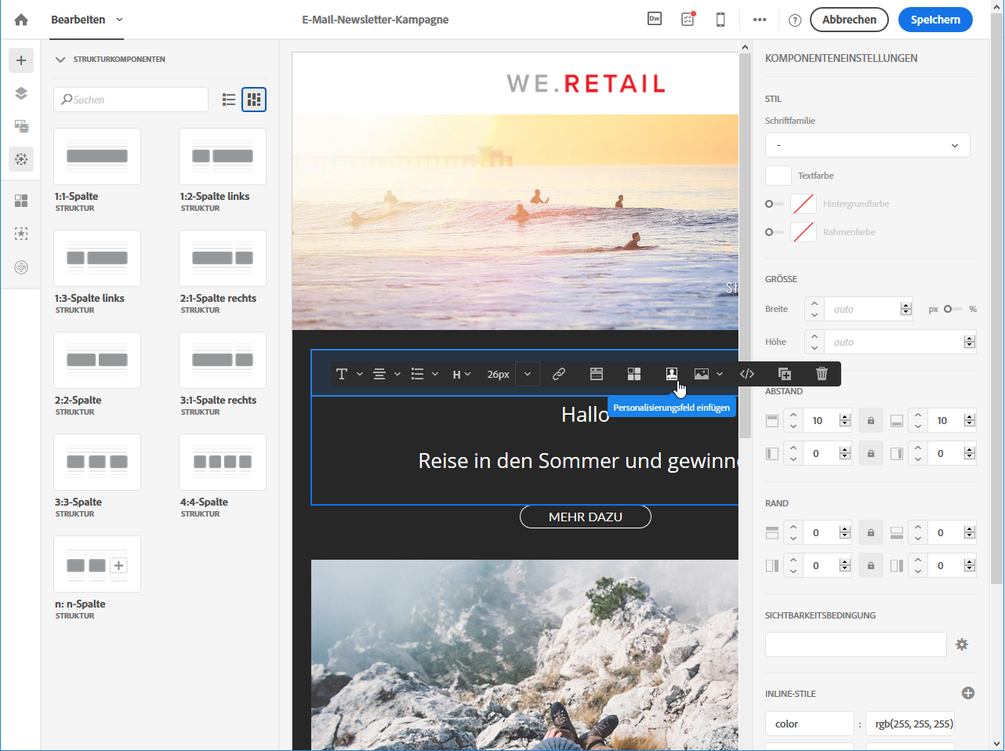
Task: Open the three-dots more options menu
Action: pyautogui.click(x=760, y=20)
